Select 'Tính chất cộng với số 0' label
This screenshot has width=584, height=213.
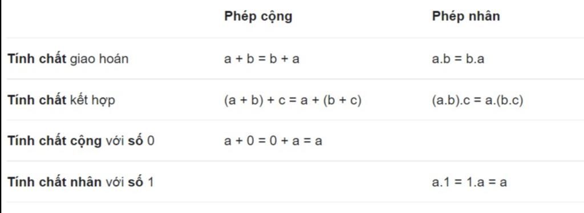81,141
